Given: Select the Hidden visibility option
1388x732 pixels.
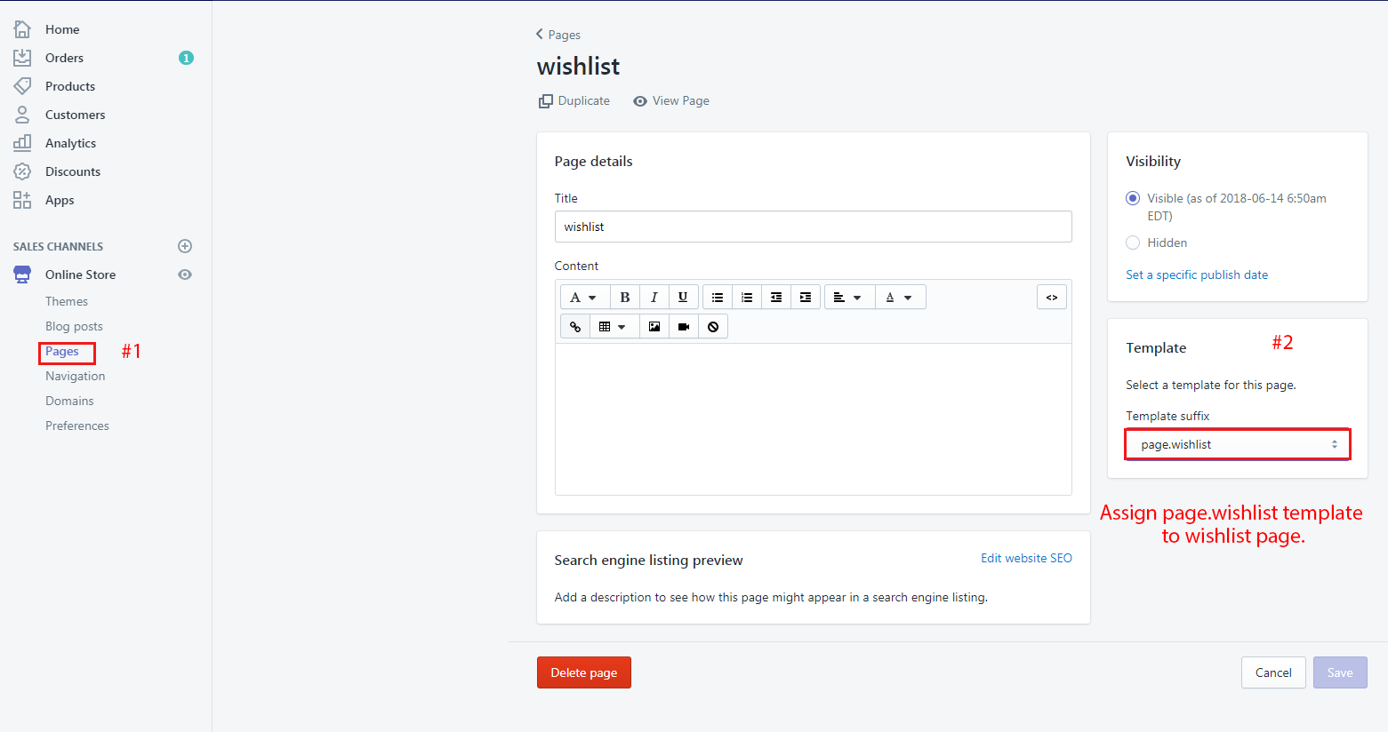Looking at the screenshot, I should tap(1133, 243).
